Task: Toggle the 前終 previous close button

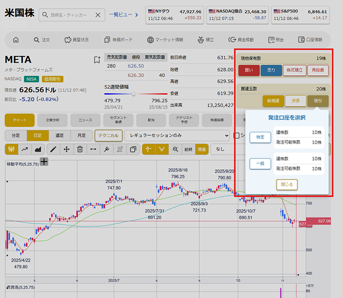Action: pyautogui.click(x=188, y=149)
